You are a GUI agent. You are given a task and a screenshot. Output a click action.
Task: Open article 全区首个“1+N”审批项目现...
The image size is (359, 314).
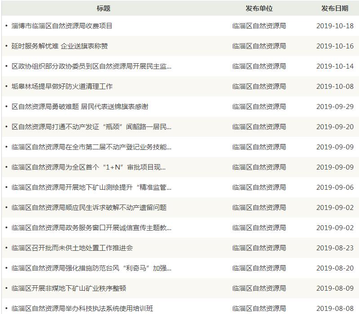point(89,167)
